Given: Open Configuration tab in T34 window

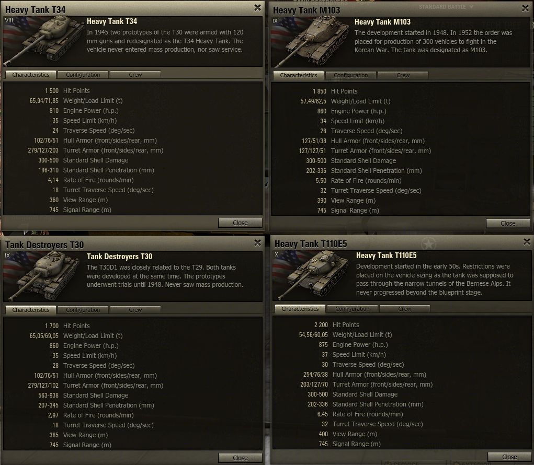Looking at the screenshot, I should 83,75.
